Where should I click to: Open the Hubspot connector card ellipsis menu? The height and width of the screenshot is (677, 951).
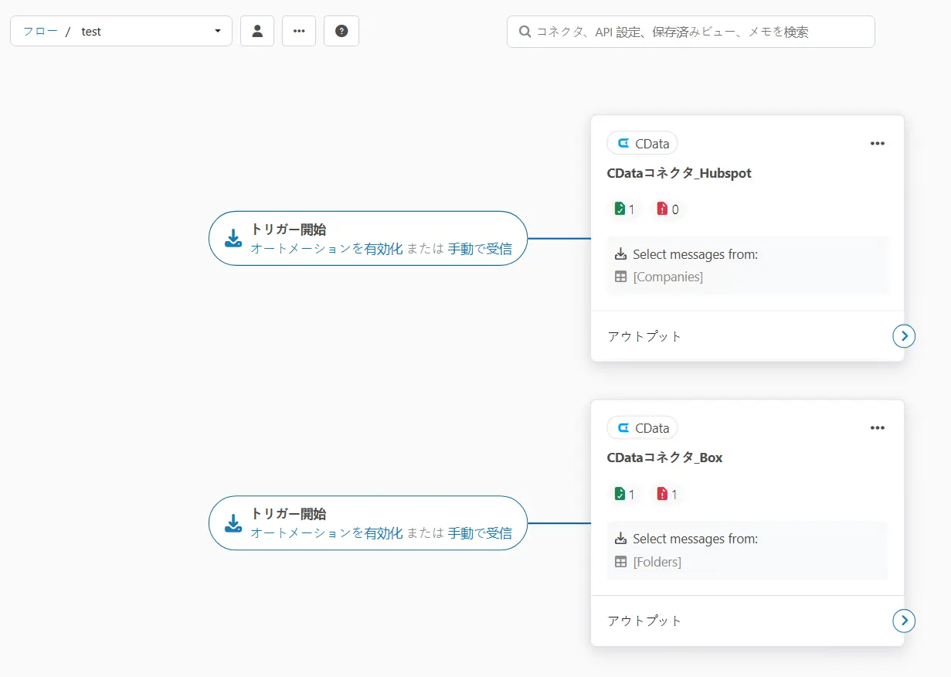point(877,143)
